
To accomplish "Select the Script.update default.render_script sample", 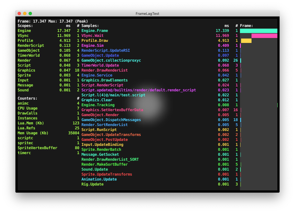I will point(139,90).
